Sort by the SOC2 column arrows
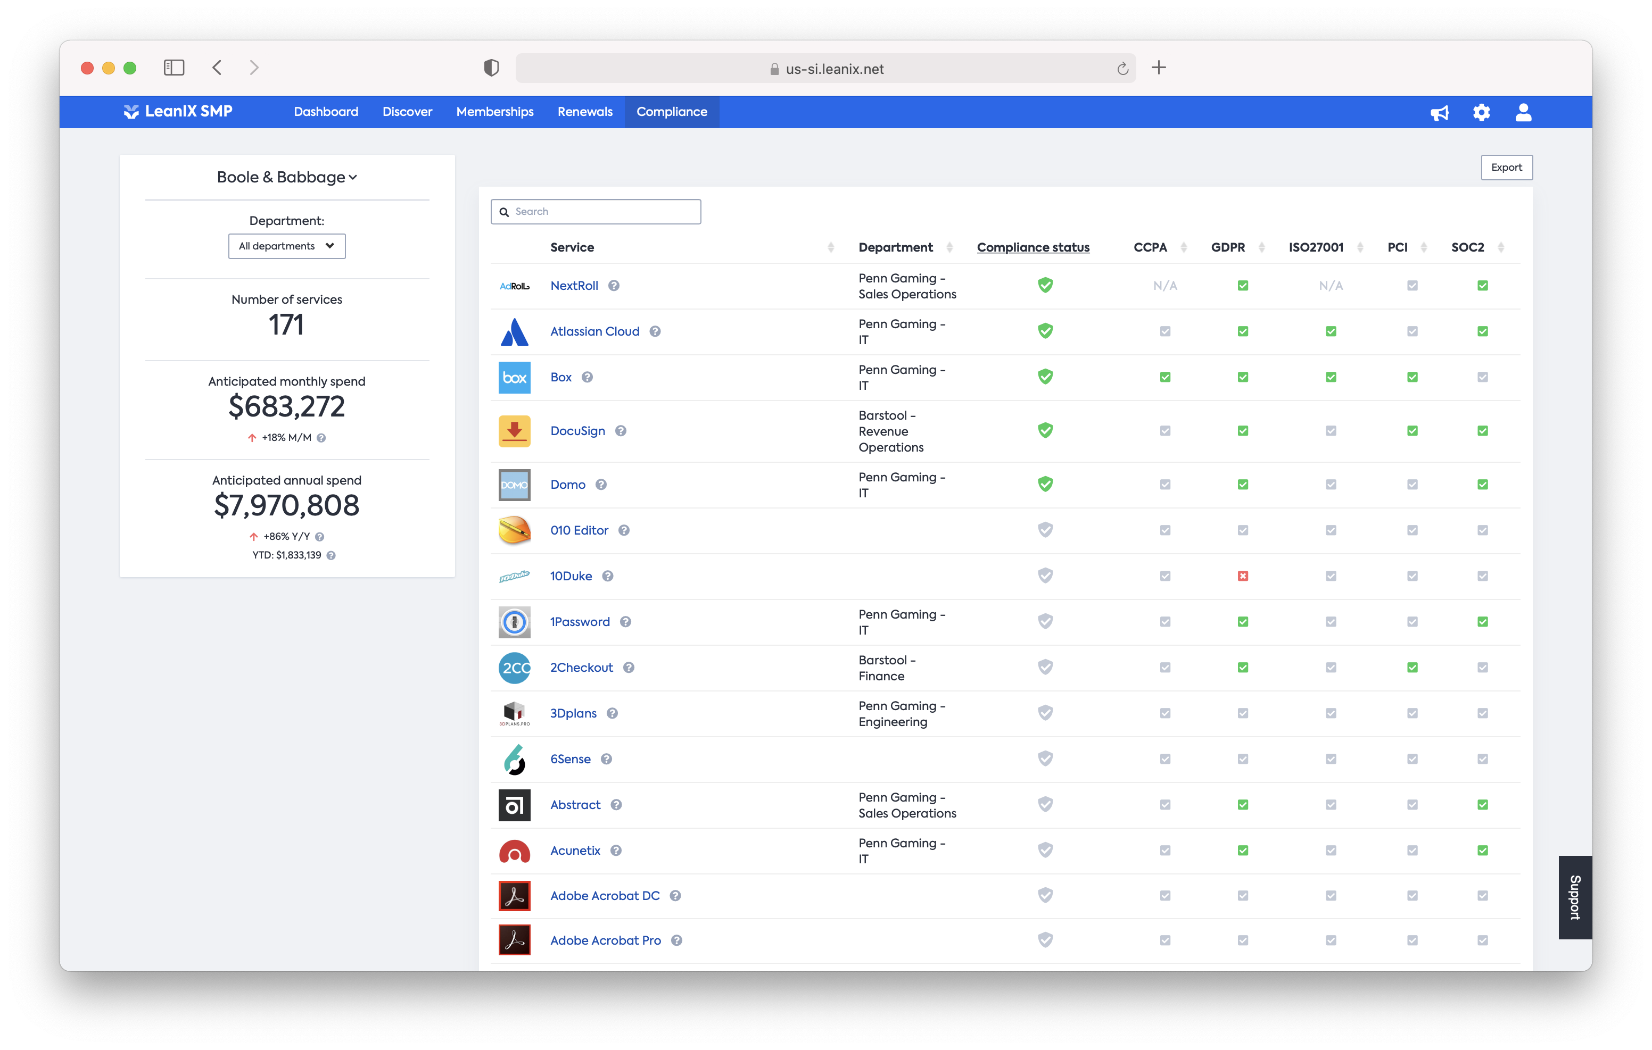Screen dimensions: 1652x1050 coord(1501,247)
